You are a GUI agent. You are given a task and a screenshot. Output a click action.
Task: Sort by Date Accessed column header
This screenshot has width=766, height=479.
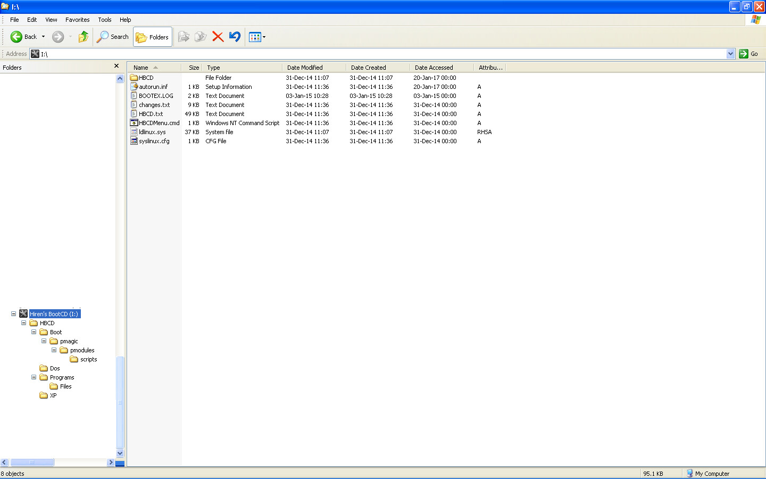442,68
